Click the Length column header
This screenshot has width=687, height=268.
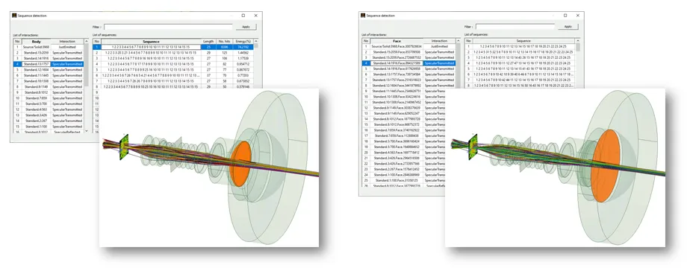tap(208, 42)
